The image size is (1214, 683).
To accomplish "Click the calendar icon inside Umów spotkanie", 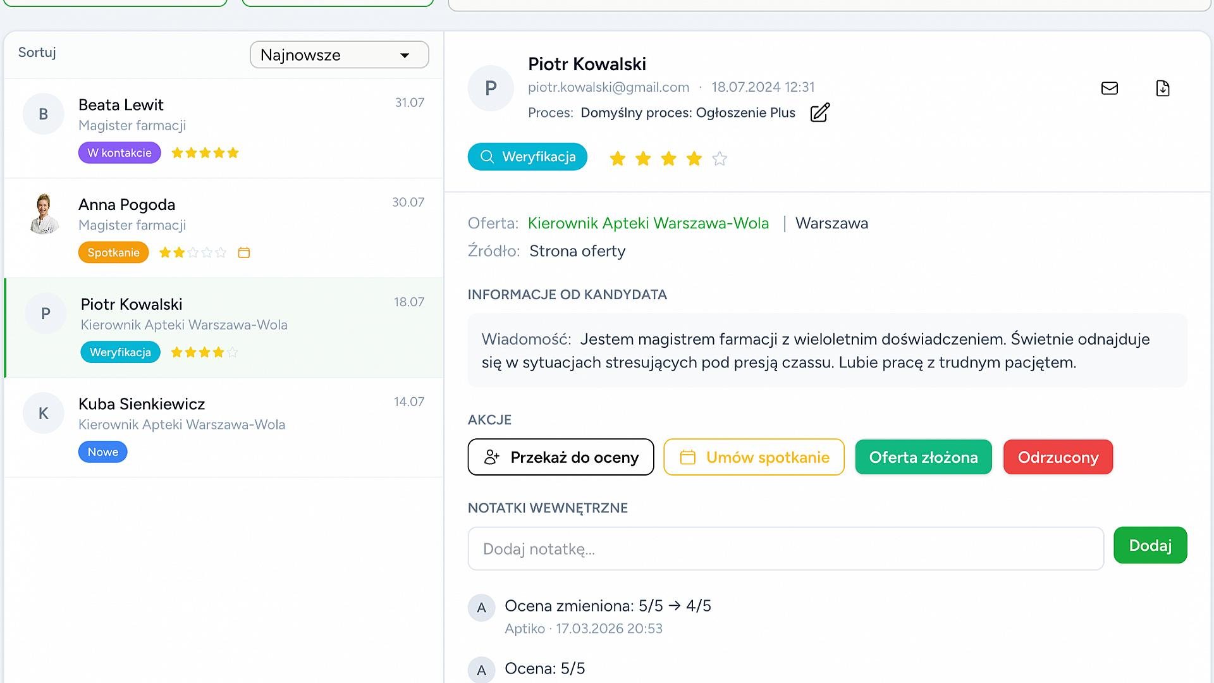I will [687, 457].
